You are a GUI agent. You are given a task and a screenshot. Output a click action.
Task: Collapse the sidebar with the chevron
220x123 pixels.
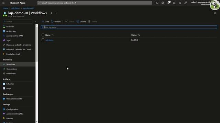click(36, 22)
